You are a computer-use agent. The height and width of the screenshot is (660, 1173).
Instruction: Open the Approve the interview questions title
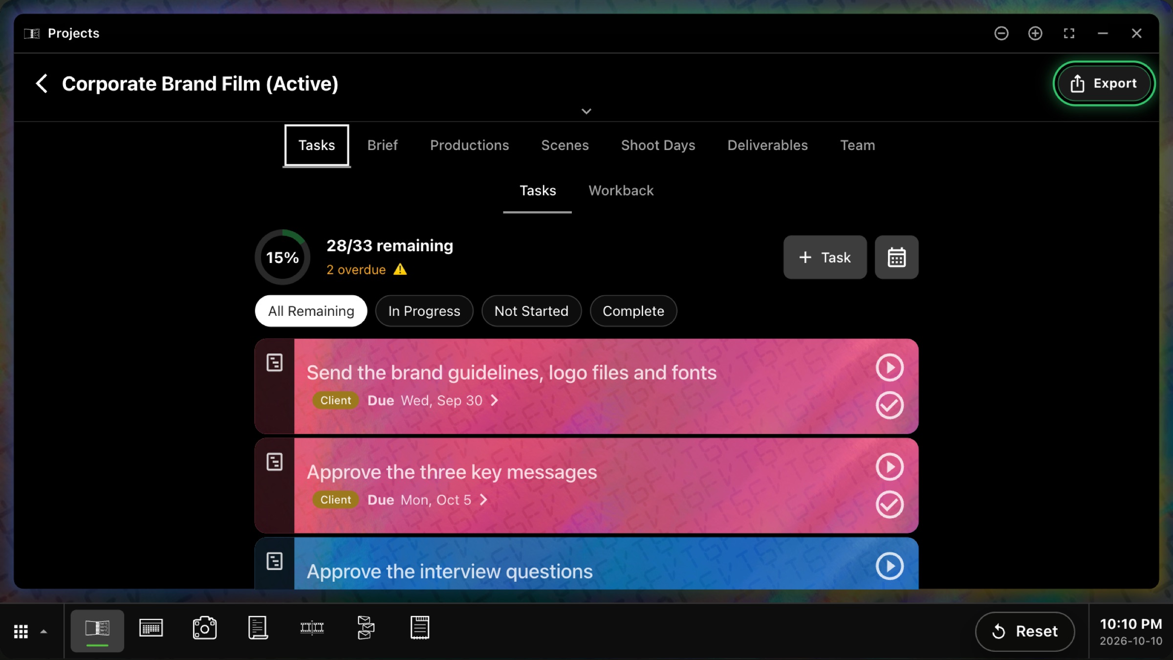coord(450,572)
